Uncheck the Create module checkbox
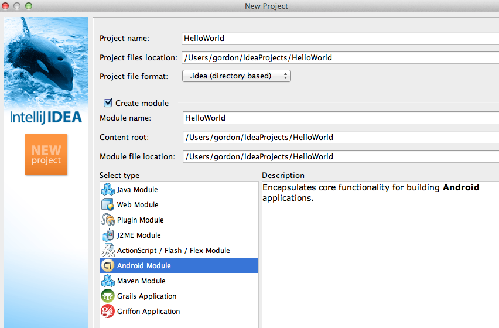This screenshot has height=328, width=499. 108,103
